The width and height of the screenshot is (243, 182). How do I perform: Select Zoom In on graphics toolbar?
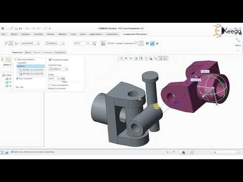126,59
